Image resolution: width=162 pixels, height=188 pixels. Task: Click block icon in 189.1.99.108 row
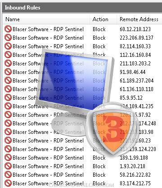coord(8,157)
